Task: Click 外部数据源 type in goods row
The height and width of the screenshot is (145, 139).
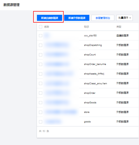Action: click(122, 122)
